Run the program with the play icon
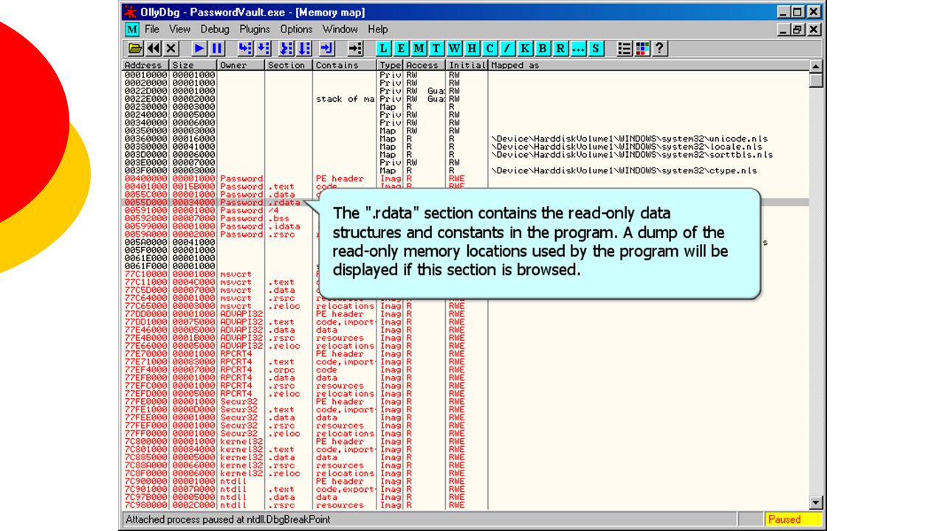The image size is (945, 531). pos(199,49)
